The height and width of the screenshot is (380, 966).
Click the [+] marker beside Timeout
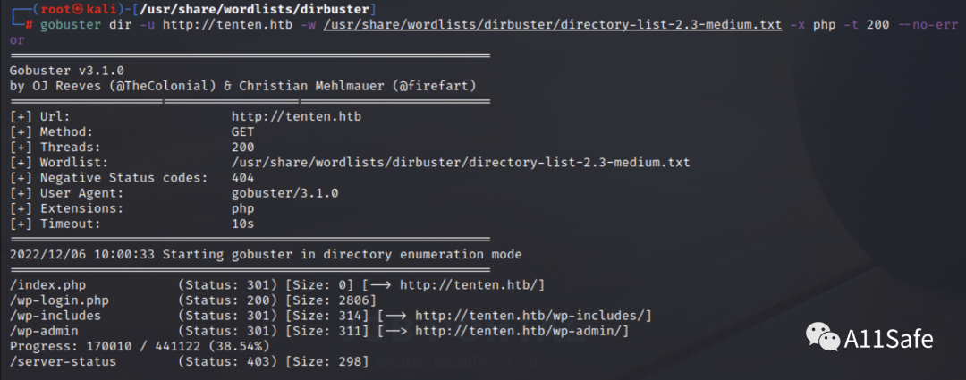tap(21, 224)
